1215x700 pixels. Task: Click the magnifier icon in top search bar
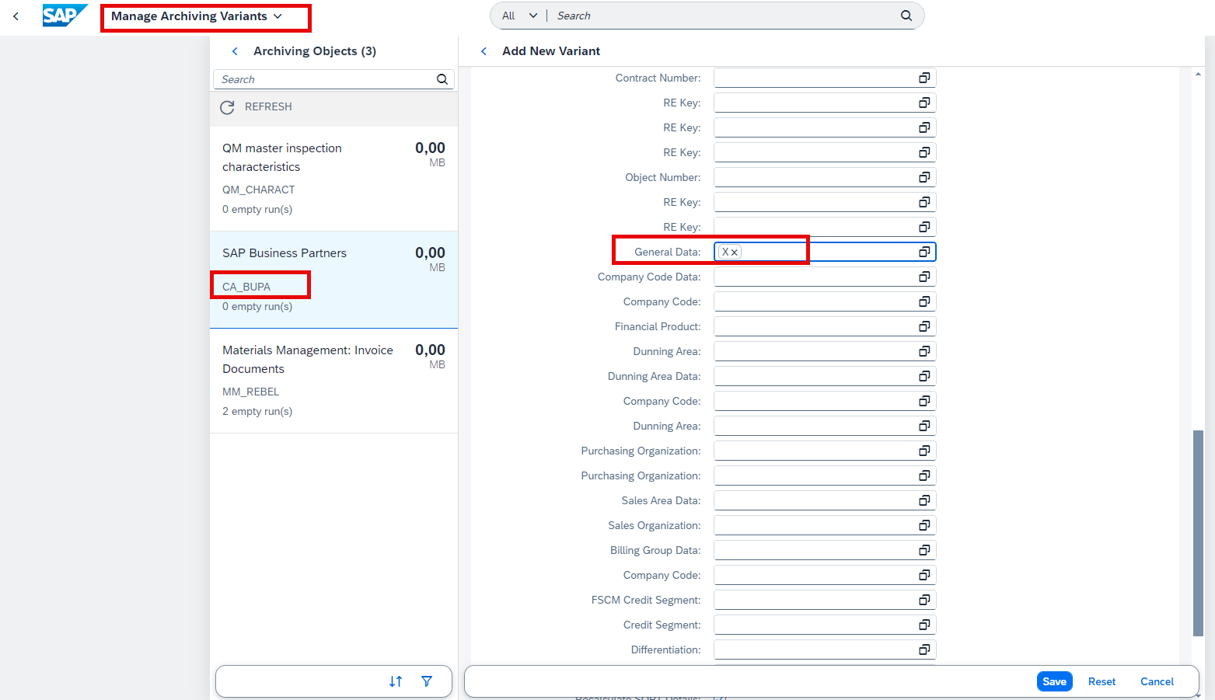point(906,16)
